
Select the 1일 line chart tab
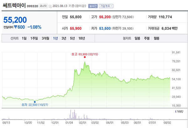point(24,38)
